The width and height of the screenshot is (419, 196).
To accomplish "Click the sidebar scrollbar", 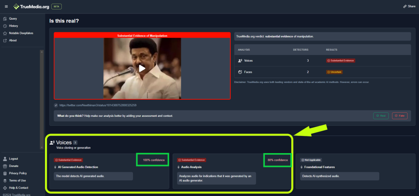I will click(41, 99).
